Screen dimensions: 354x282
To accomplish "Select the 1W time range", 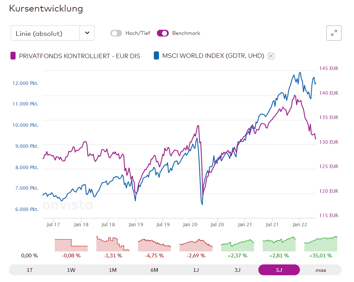I will click(x=71, y=270).
